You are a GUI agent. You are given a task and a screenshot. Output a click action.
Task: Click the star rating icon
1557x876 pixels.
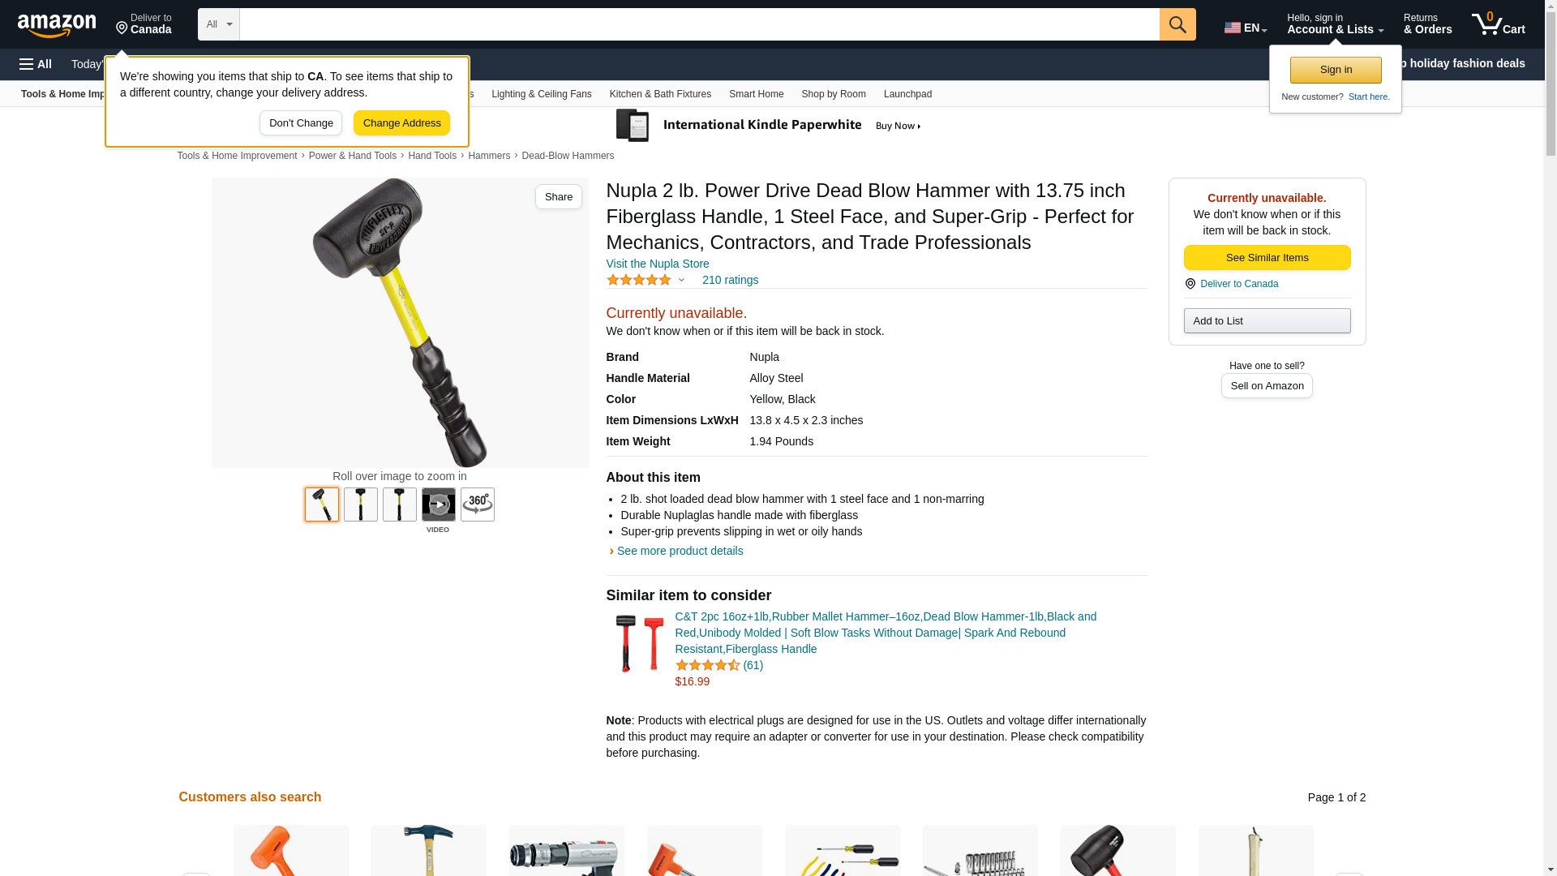click(639, 280)
